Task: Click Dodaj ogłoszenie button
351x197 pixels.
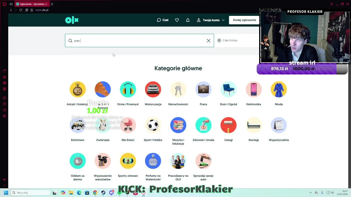Action: (244, 20)
